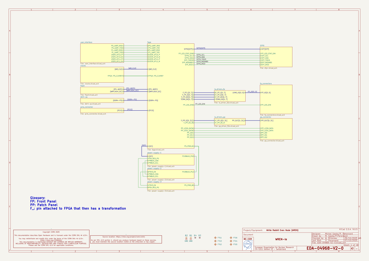Click the {PS-QSPI} bus label on wire

[x=131, y=88]
